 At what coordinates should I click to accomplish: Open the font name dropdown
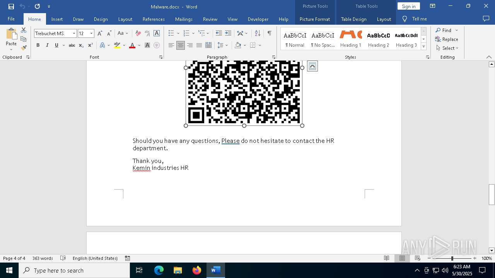(74, 34)
